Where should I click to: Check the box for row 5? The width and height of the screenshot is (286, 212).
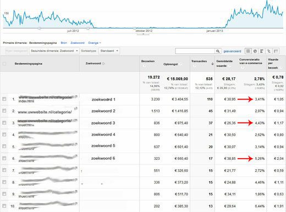click(x=4, y=147)
